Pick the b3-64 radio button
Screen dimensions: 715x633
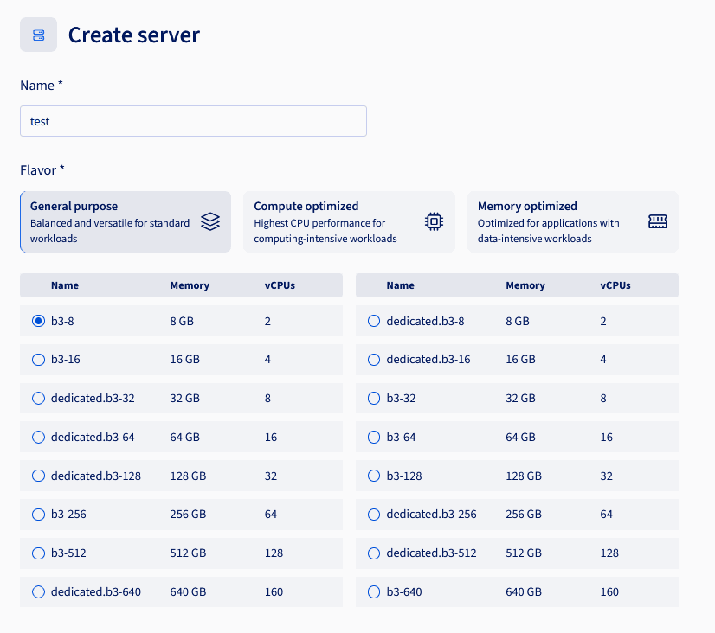click(x=374, y=438)
